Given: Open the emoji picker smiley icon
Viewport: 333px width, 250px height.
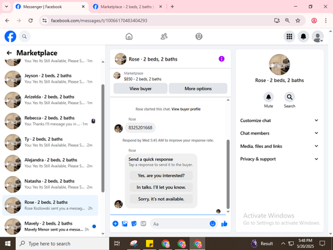Looking at the screenshot, I should tap(212, 223).
